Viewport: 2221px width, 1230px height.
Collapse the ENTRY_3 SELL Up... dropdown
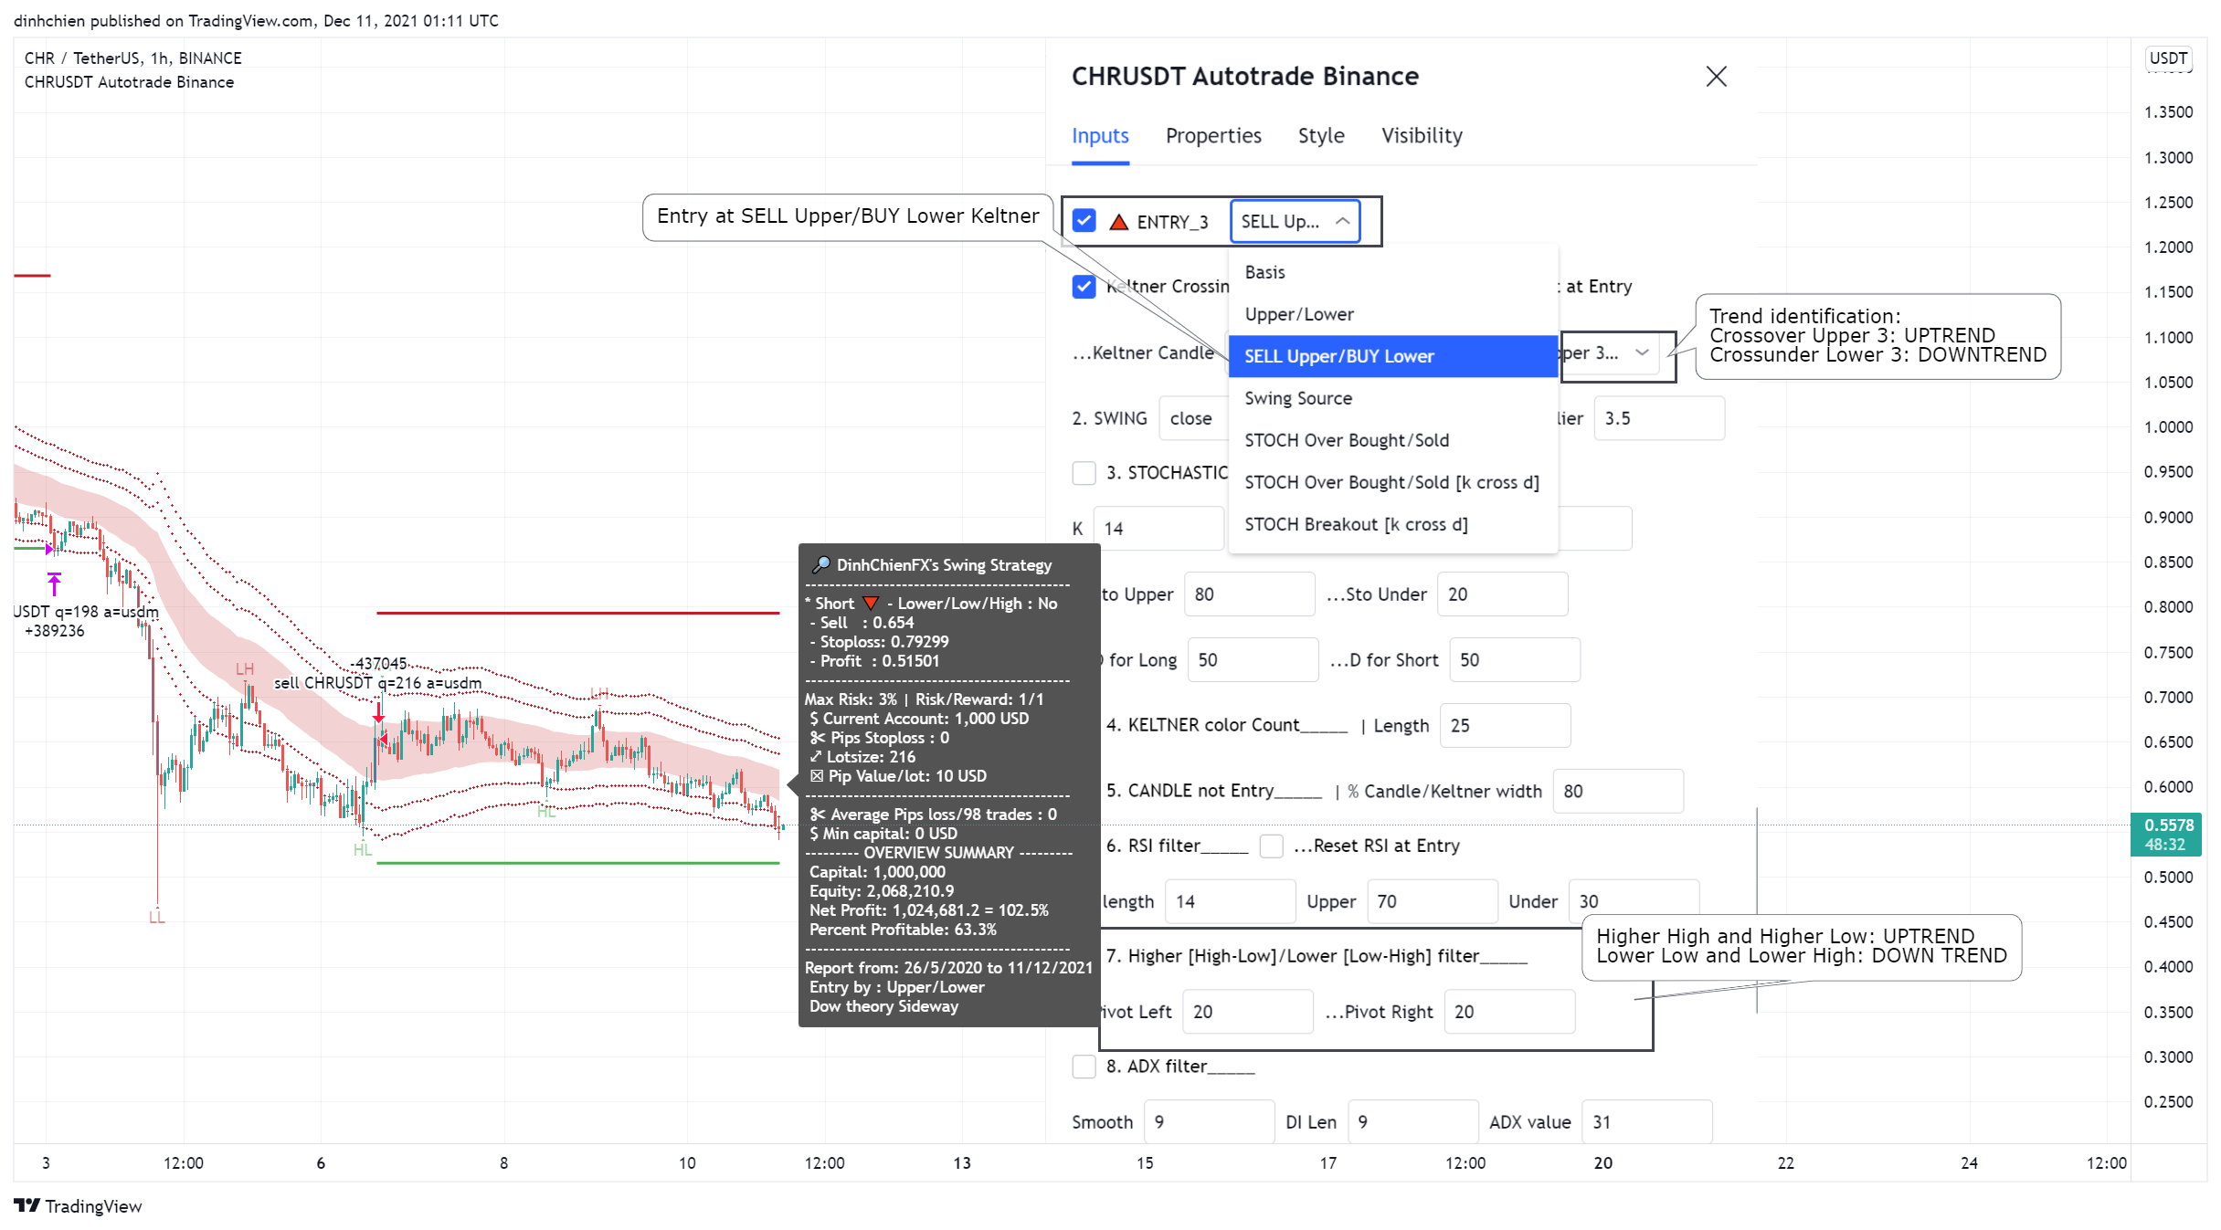1295,221
